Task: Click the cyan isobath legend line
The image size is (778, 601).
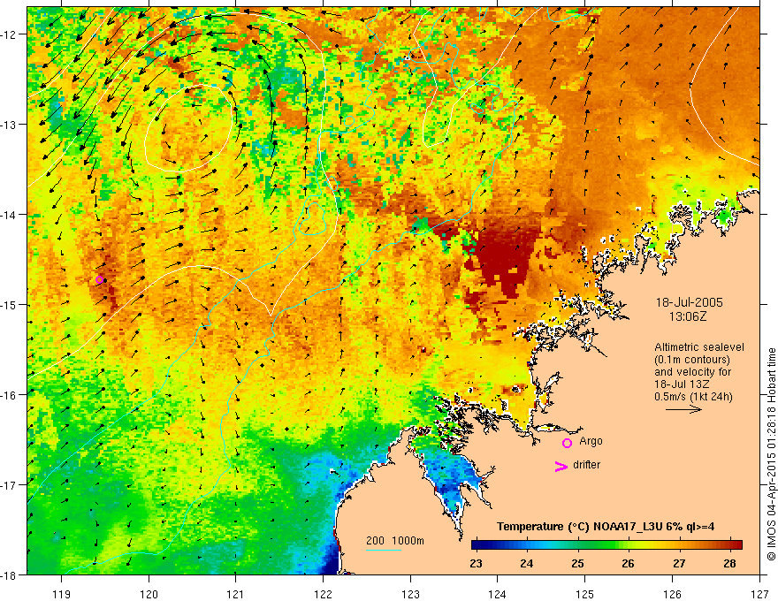Action: 383,550
